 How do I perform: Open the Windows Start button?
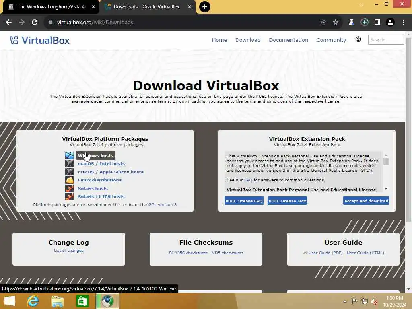[10, 301]
